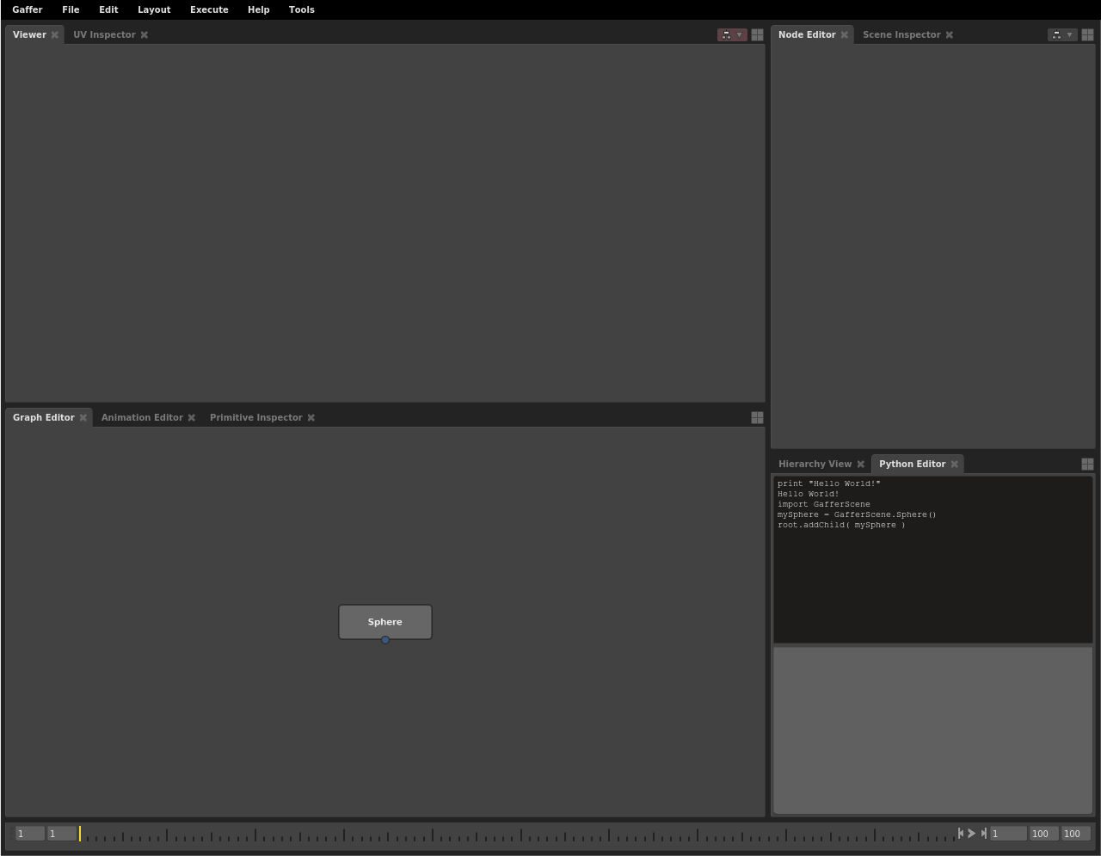Click the Sphere node's output plug
Viewport: 1101px width, 856px height.
click(385, 640)
